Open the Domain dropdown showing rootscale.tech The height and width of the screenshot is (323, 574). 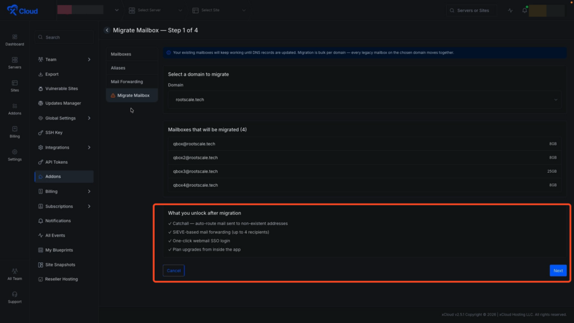pos(364,100)
